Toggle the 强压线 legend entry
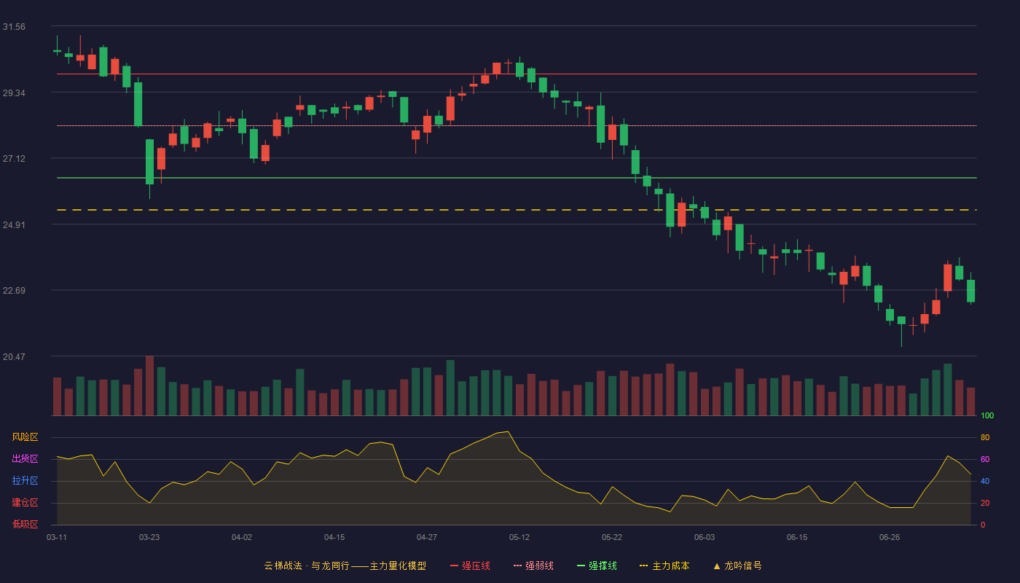Viewport: 1020px width, 583px height. (x=470, y=566)
